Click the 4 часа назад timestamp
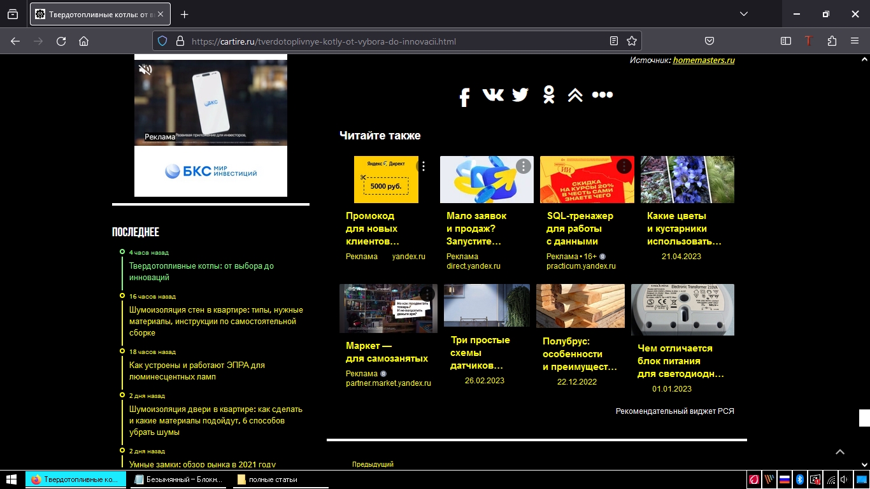870x489 pixels. 149,253
